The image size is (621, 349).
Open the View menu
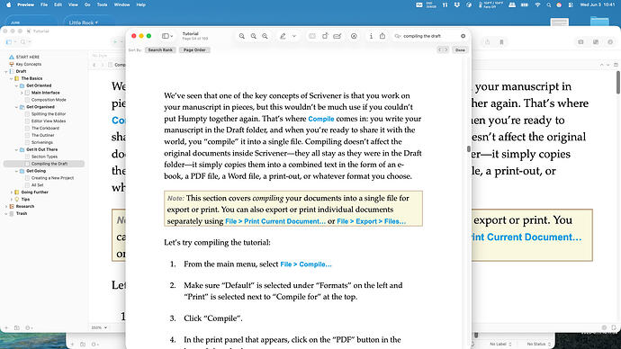click(73, 4)
